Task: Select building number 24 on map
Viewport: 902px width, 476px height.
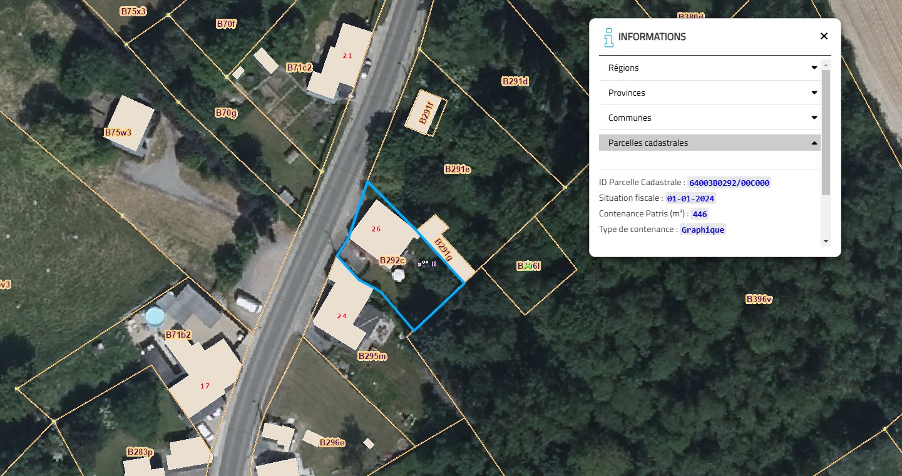Action: [341, 316]
